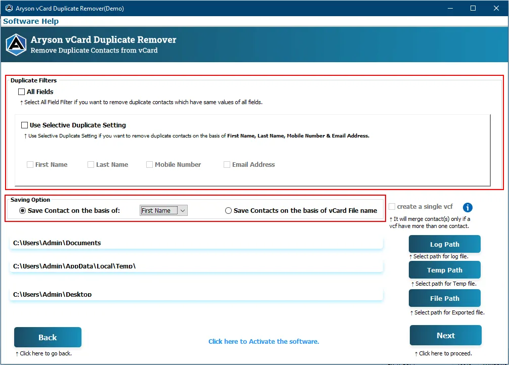Viewport: 509px width, 365px height.
Task: Click the Log Path button
Action: [x=444, y=244]
